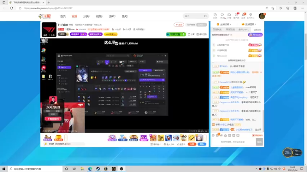This screenshot has height=172, width=307.
Task: Click the network speed floating widget
Action: pos(292,153)
